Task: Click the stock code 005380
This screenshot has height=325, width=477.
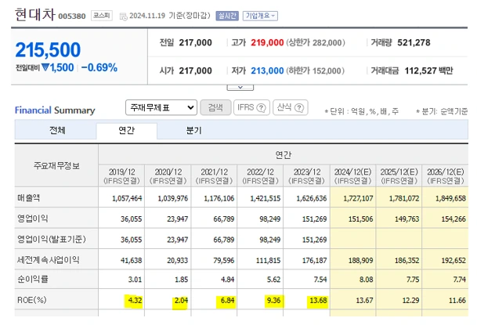Action: pos(72,16)
